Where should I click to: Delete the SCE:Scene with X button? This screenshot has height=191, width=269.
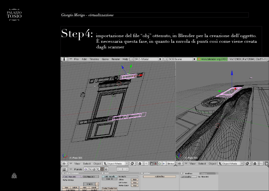tap(194, 59)
